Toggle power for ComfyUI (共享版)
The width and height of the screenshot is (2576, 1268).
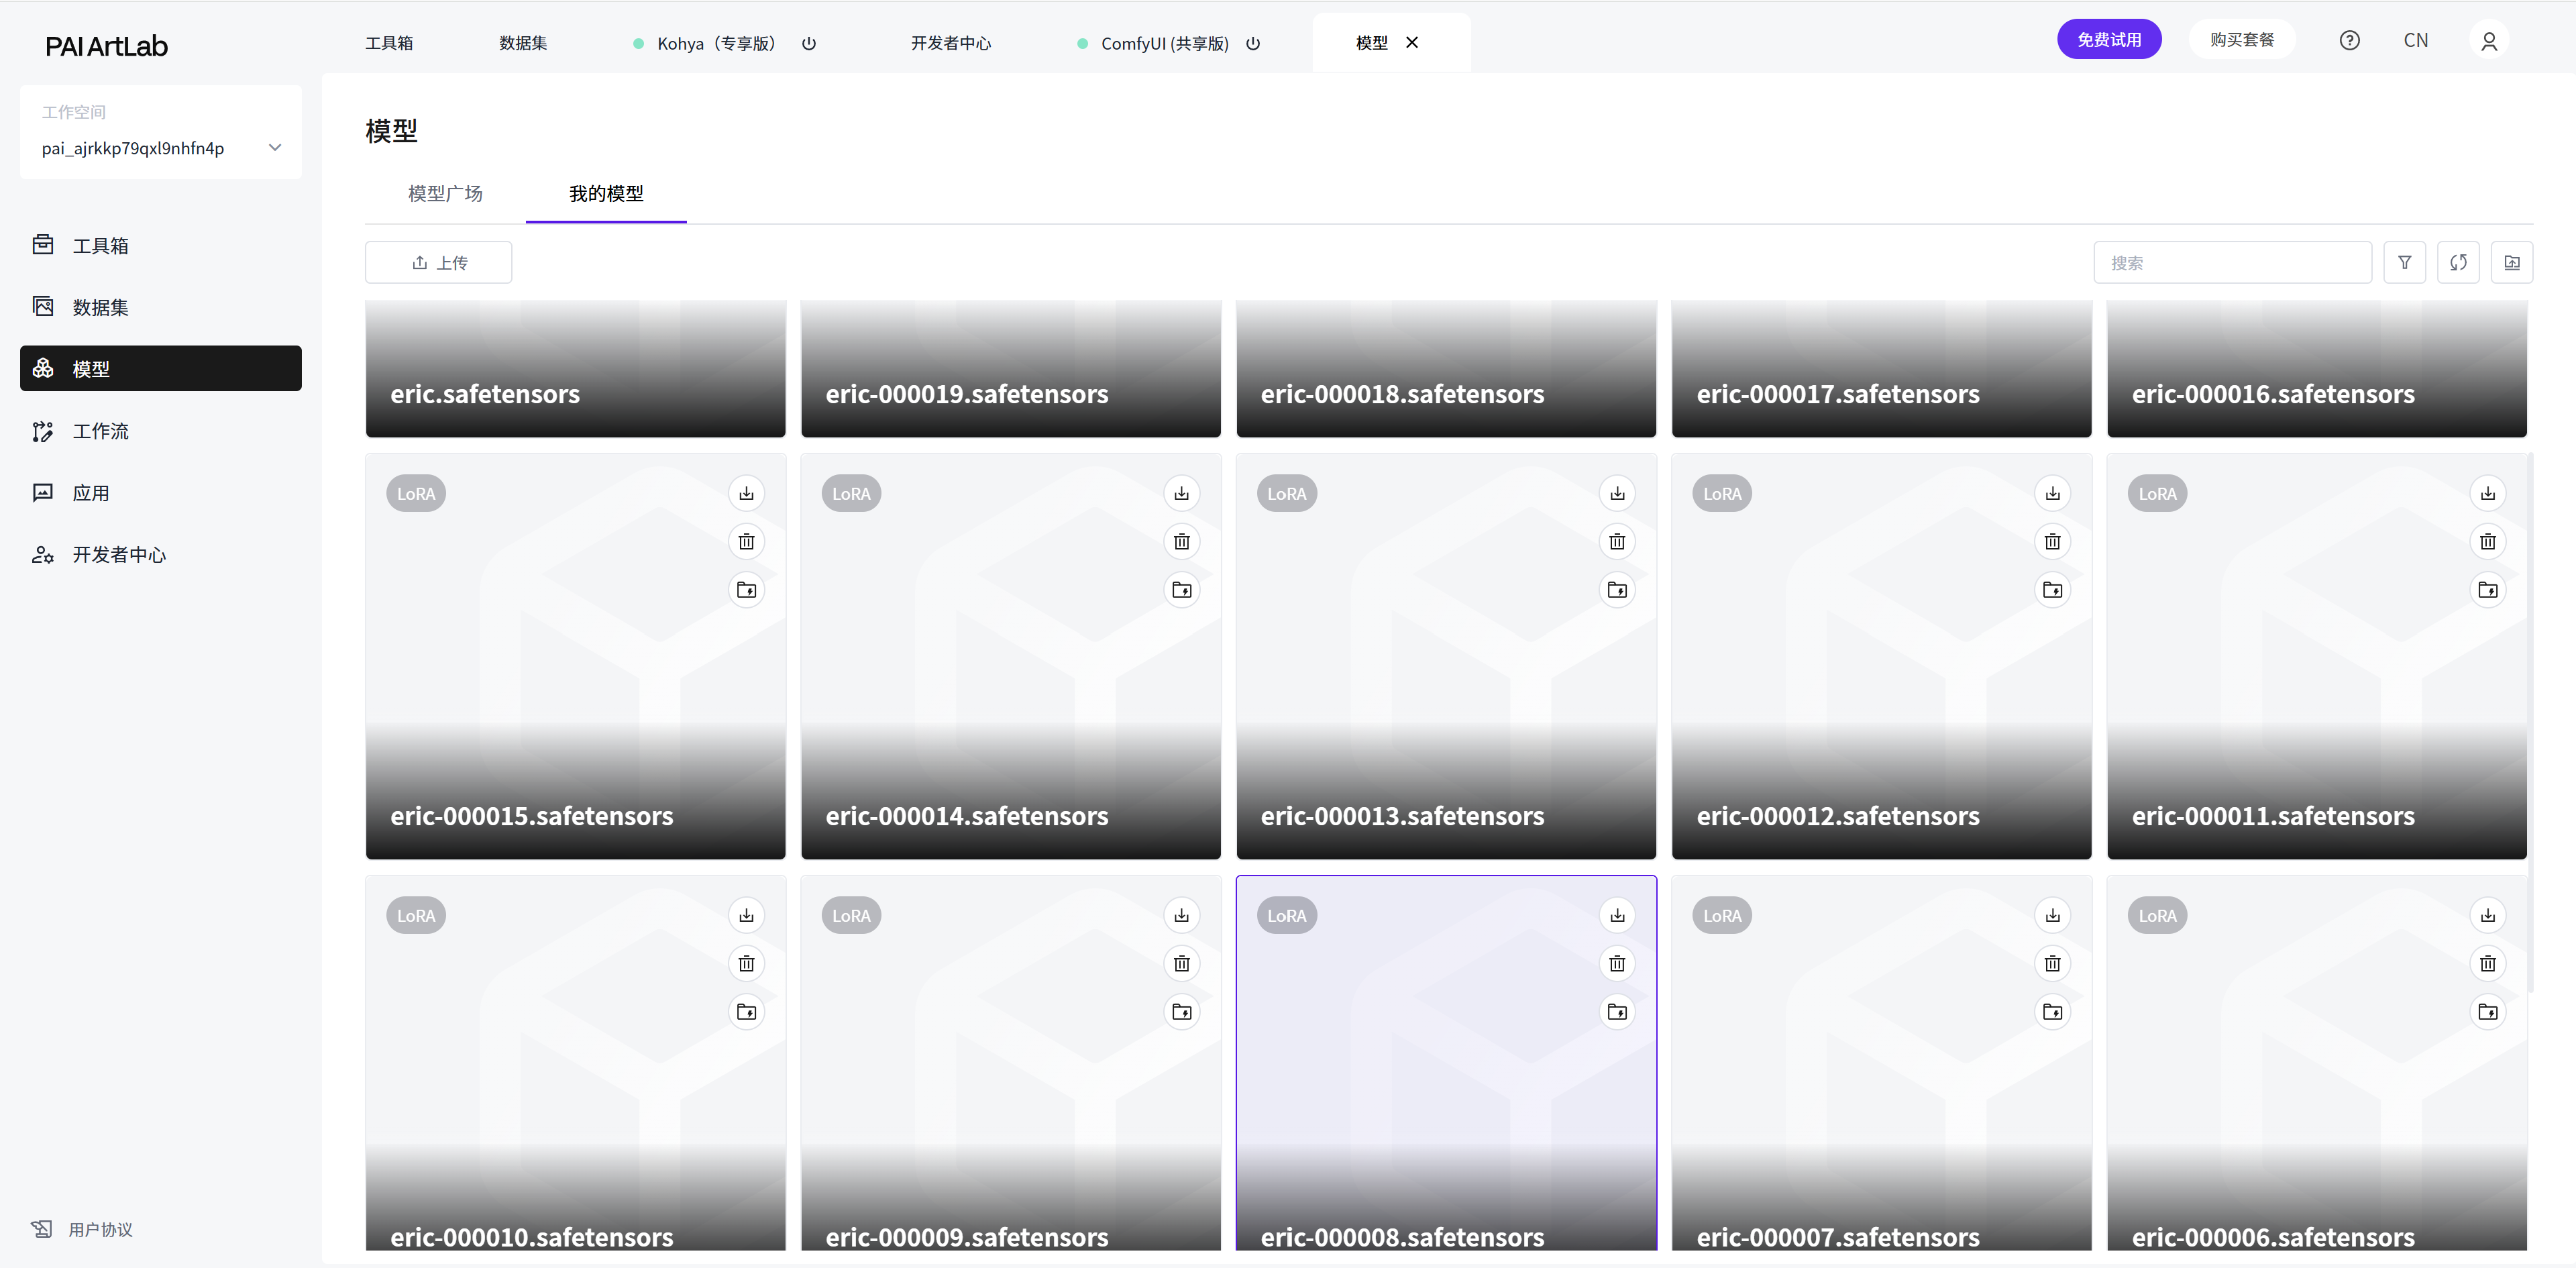point(1252,43)
